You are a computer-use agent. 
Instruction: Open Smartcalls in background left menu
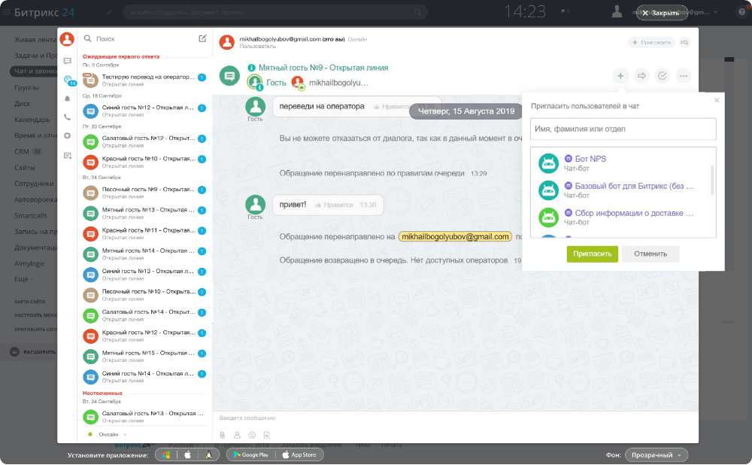31,215
